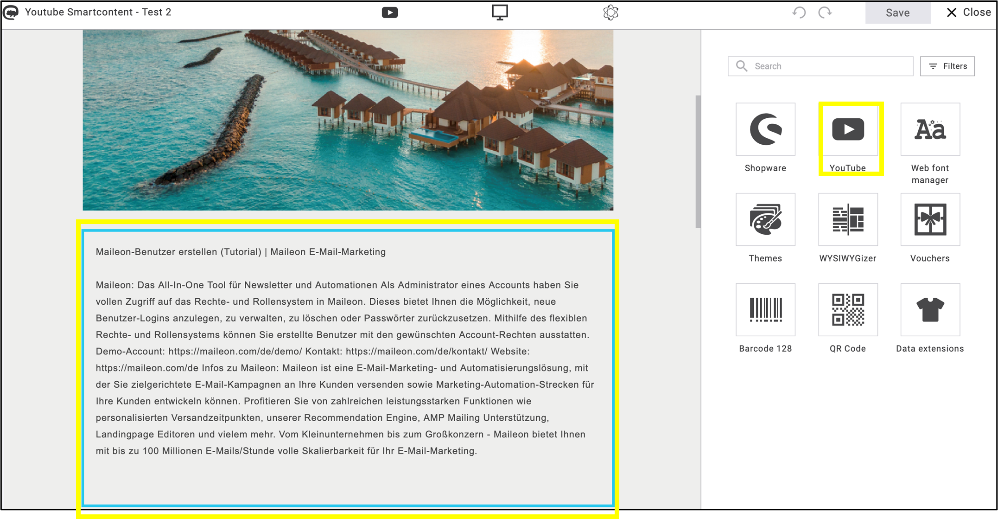Open the Themes plugin
This screenshot has width=998, height=519.
tap(765, 219)
